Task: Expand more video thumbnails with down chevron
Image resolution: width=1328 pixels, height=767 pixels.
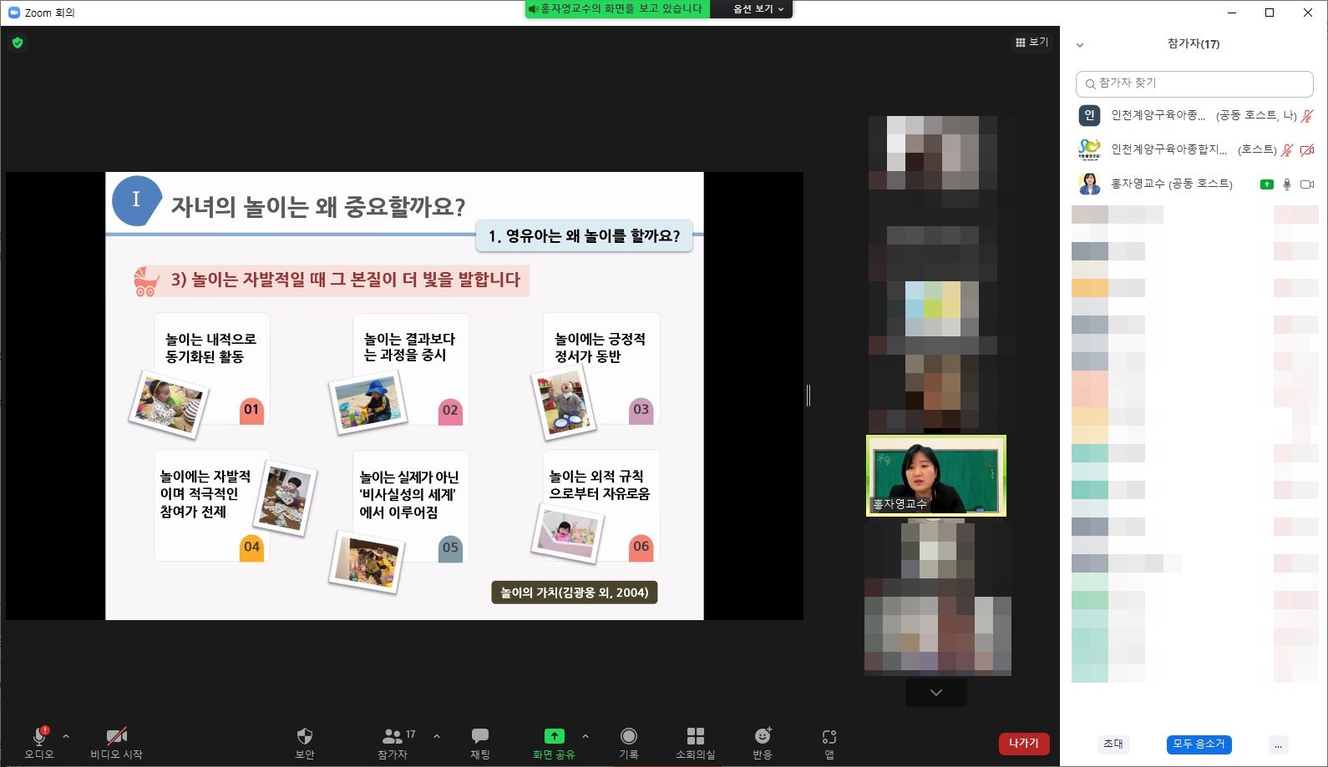Action: [935, 693]
